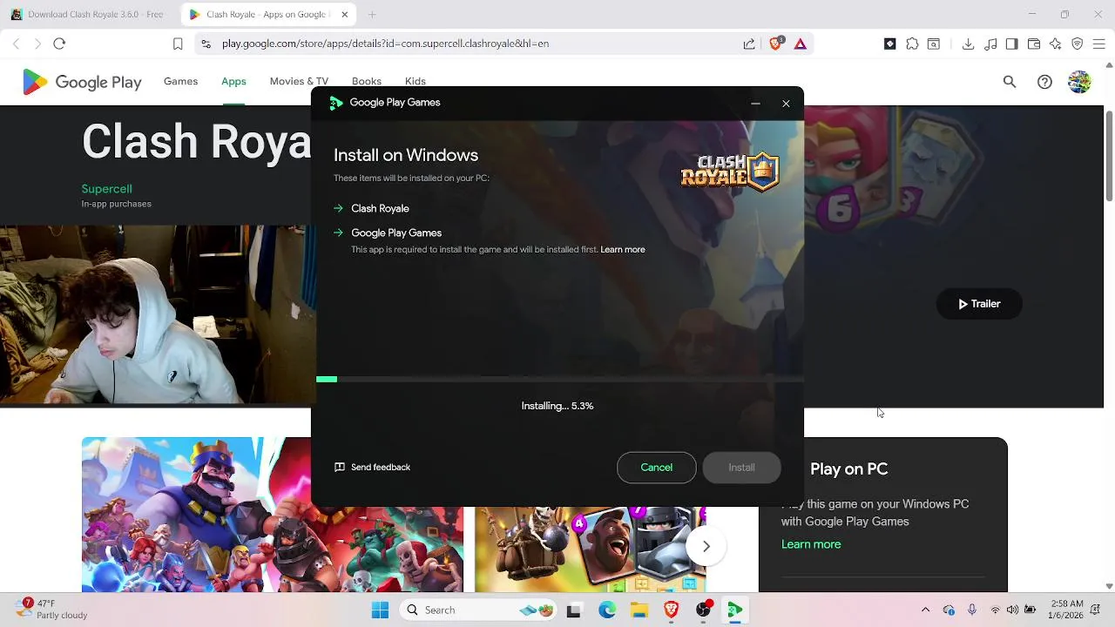Click Send feedback in installer
1115x627 pixels.
click(372, 468)
